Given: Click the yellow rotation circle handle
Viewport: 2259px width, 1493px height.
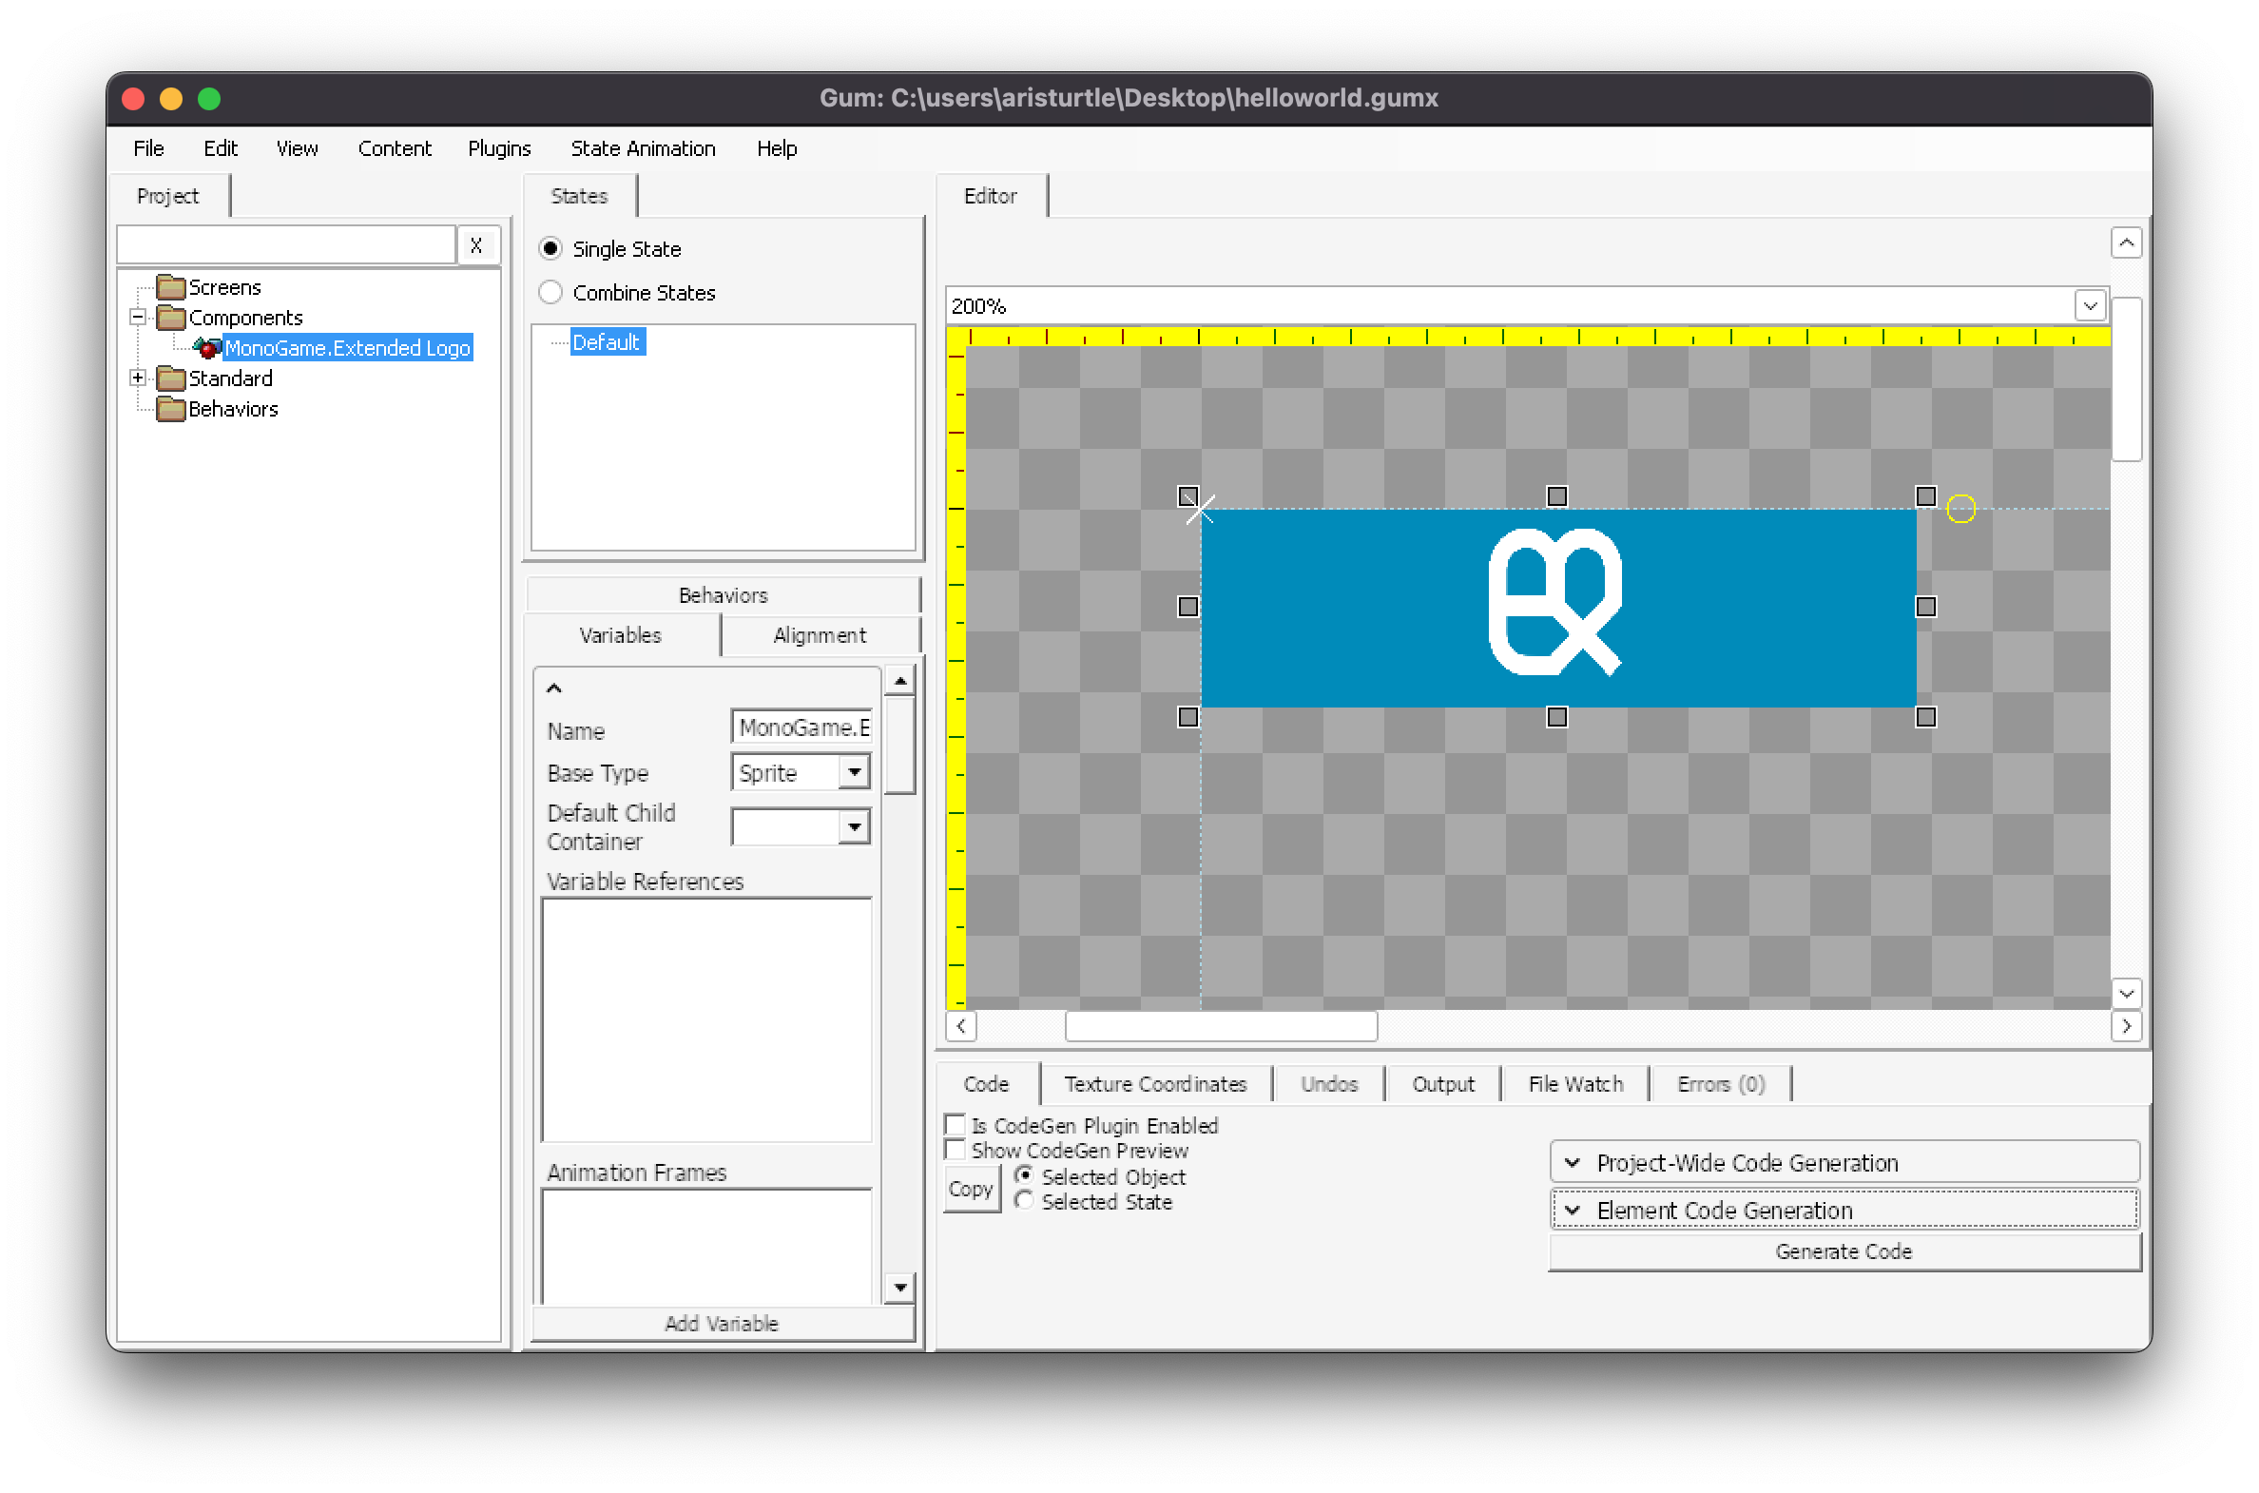Looking at the screenshot, I should tap(1961, 509).
